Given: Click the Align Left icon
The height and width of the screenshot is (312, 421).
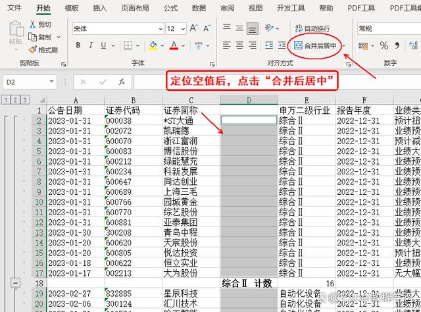Looking at the screenshot, I should pyautogui.click(x=226, y=45).
